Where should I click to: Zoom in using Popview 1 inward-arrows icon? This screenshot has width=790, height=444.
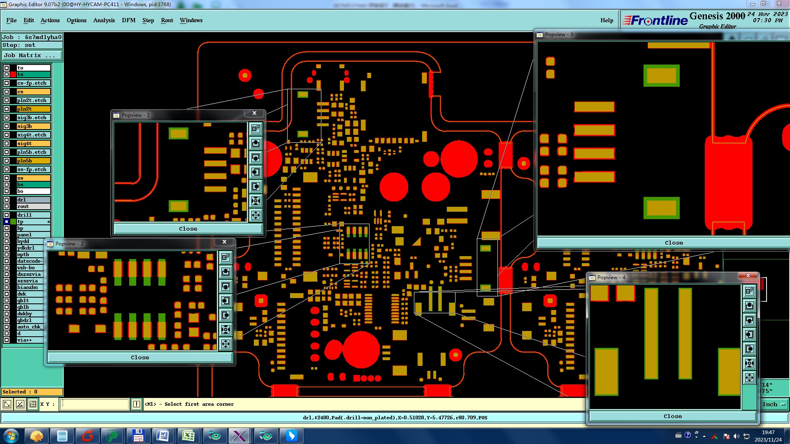point(256,201)
